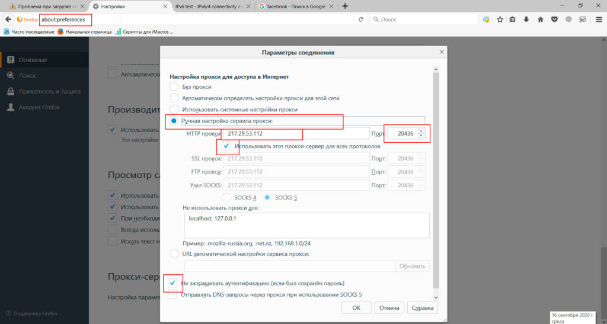Open Аккаунт Firefox section
The image size is (607, 324).
[x=44, y=107]
